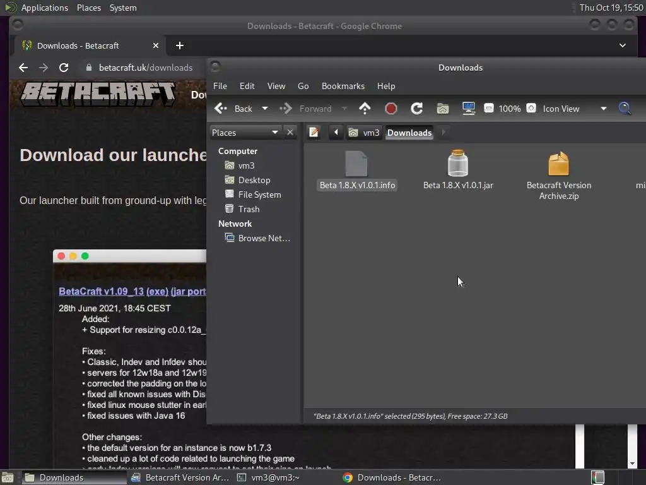Screen dimensions: 646x485
Task: Click the Betacraft logo on the webpage
Action: click(x=98, y=93)
